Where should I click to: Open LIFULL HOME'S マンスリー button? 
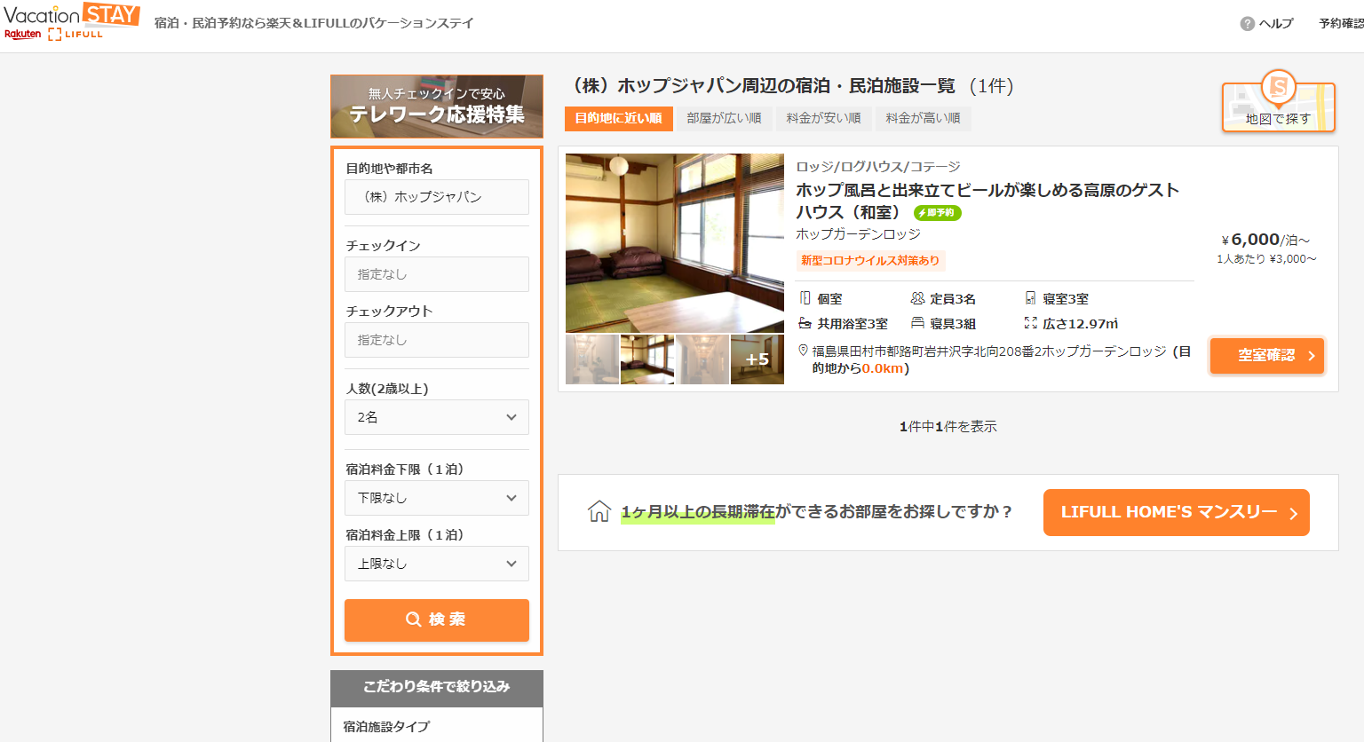pyautogui.click(x=1176, y=512)
